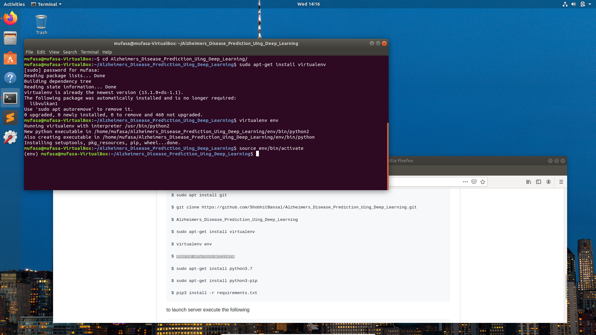The width and height of the screenshot is (596, 335).
Task: Launch the Files manager dock icon
Action: [x=10, y=38]
